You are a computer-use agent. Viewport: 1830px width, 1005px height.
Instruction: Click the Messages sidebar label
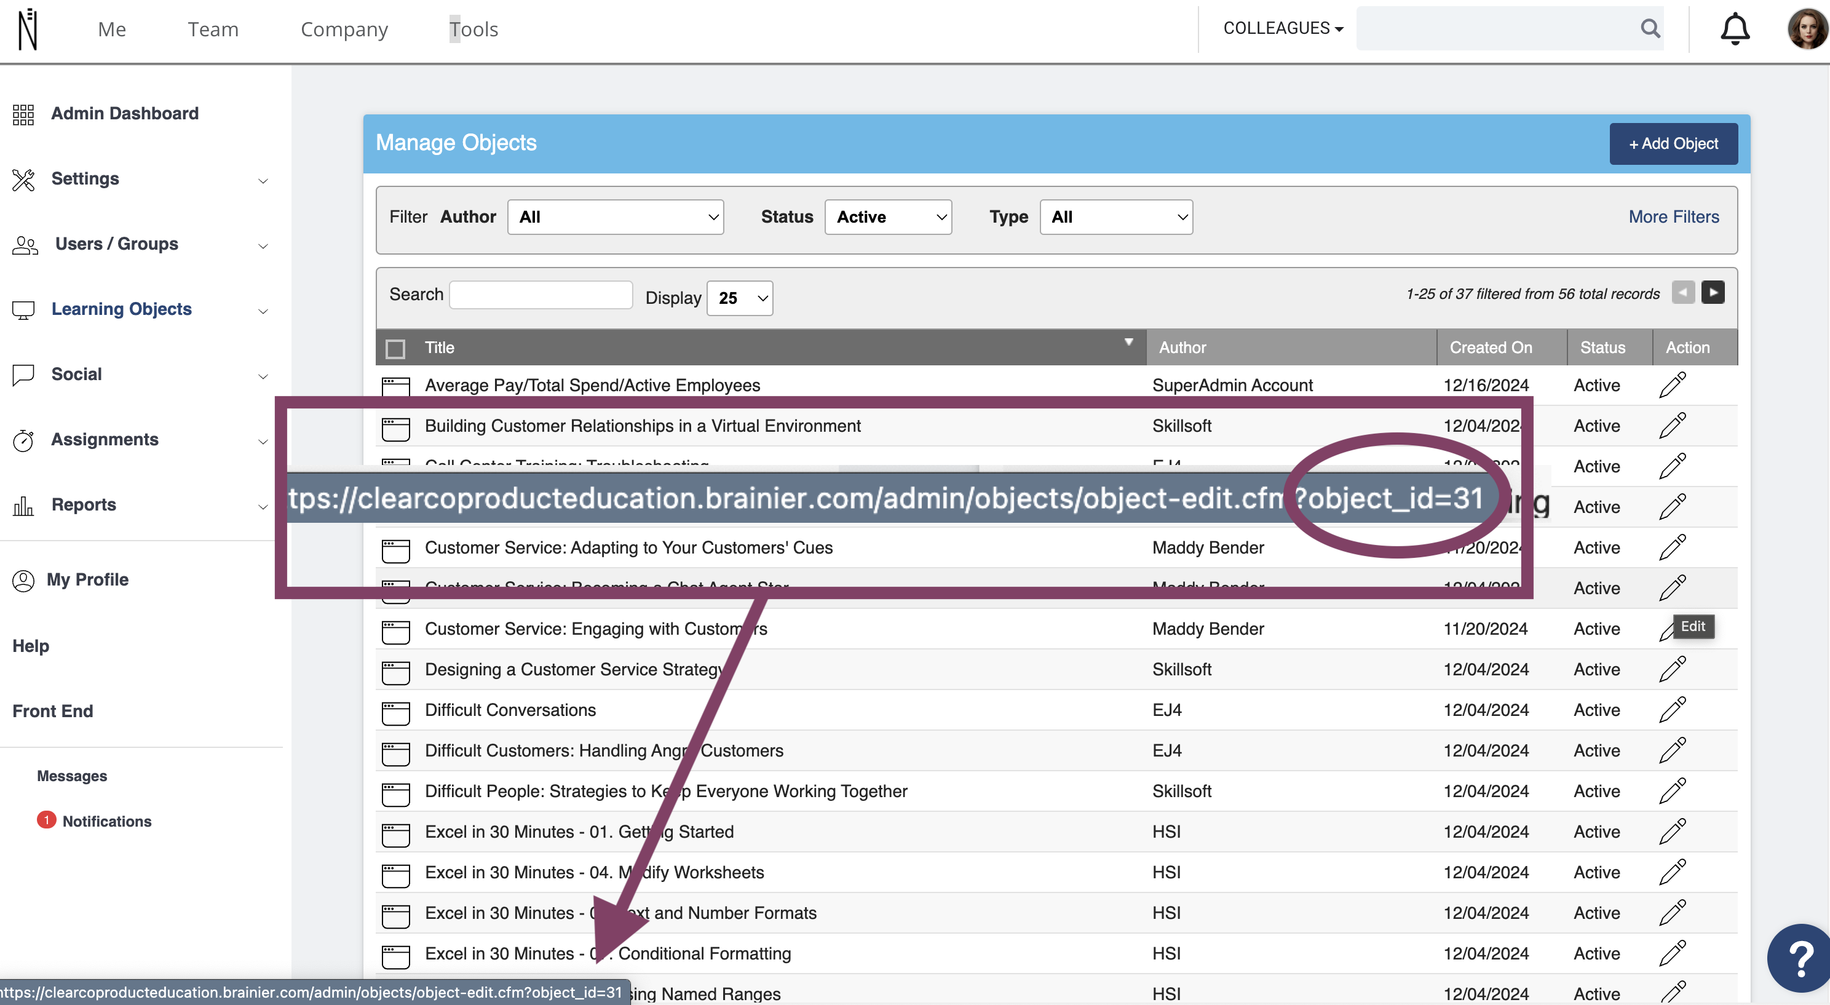72,776
